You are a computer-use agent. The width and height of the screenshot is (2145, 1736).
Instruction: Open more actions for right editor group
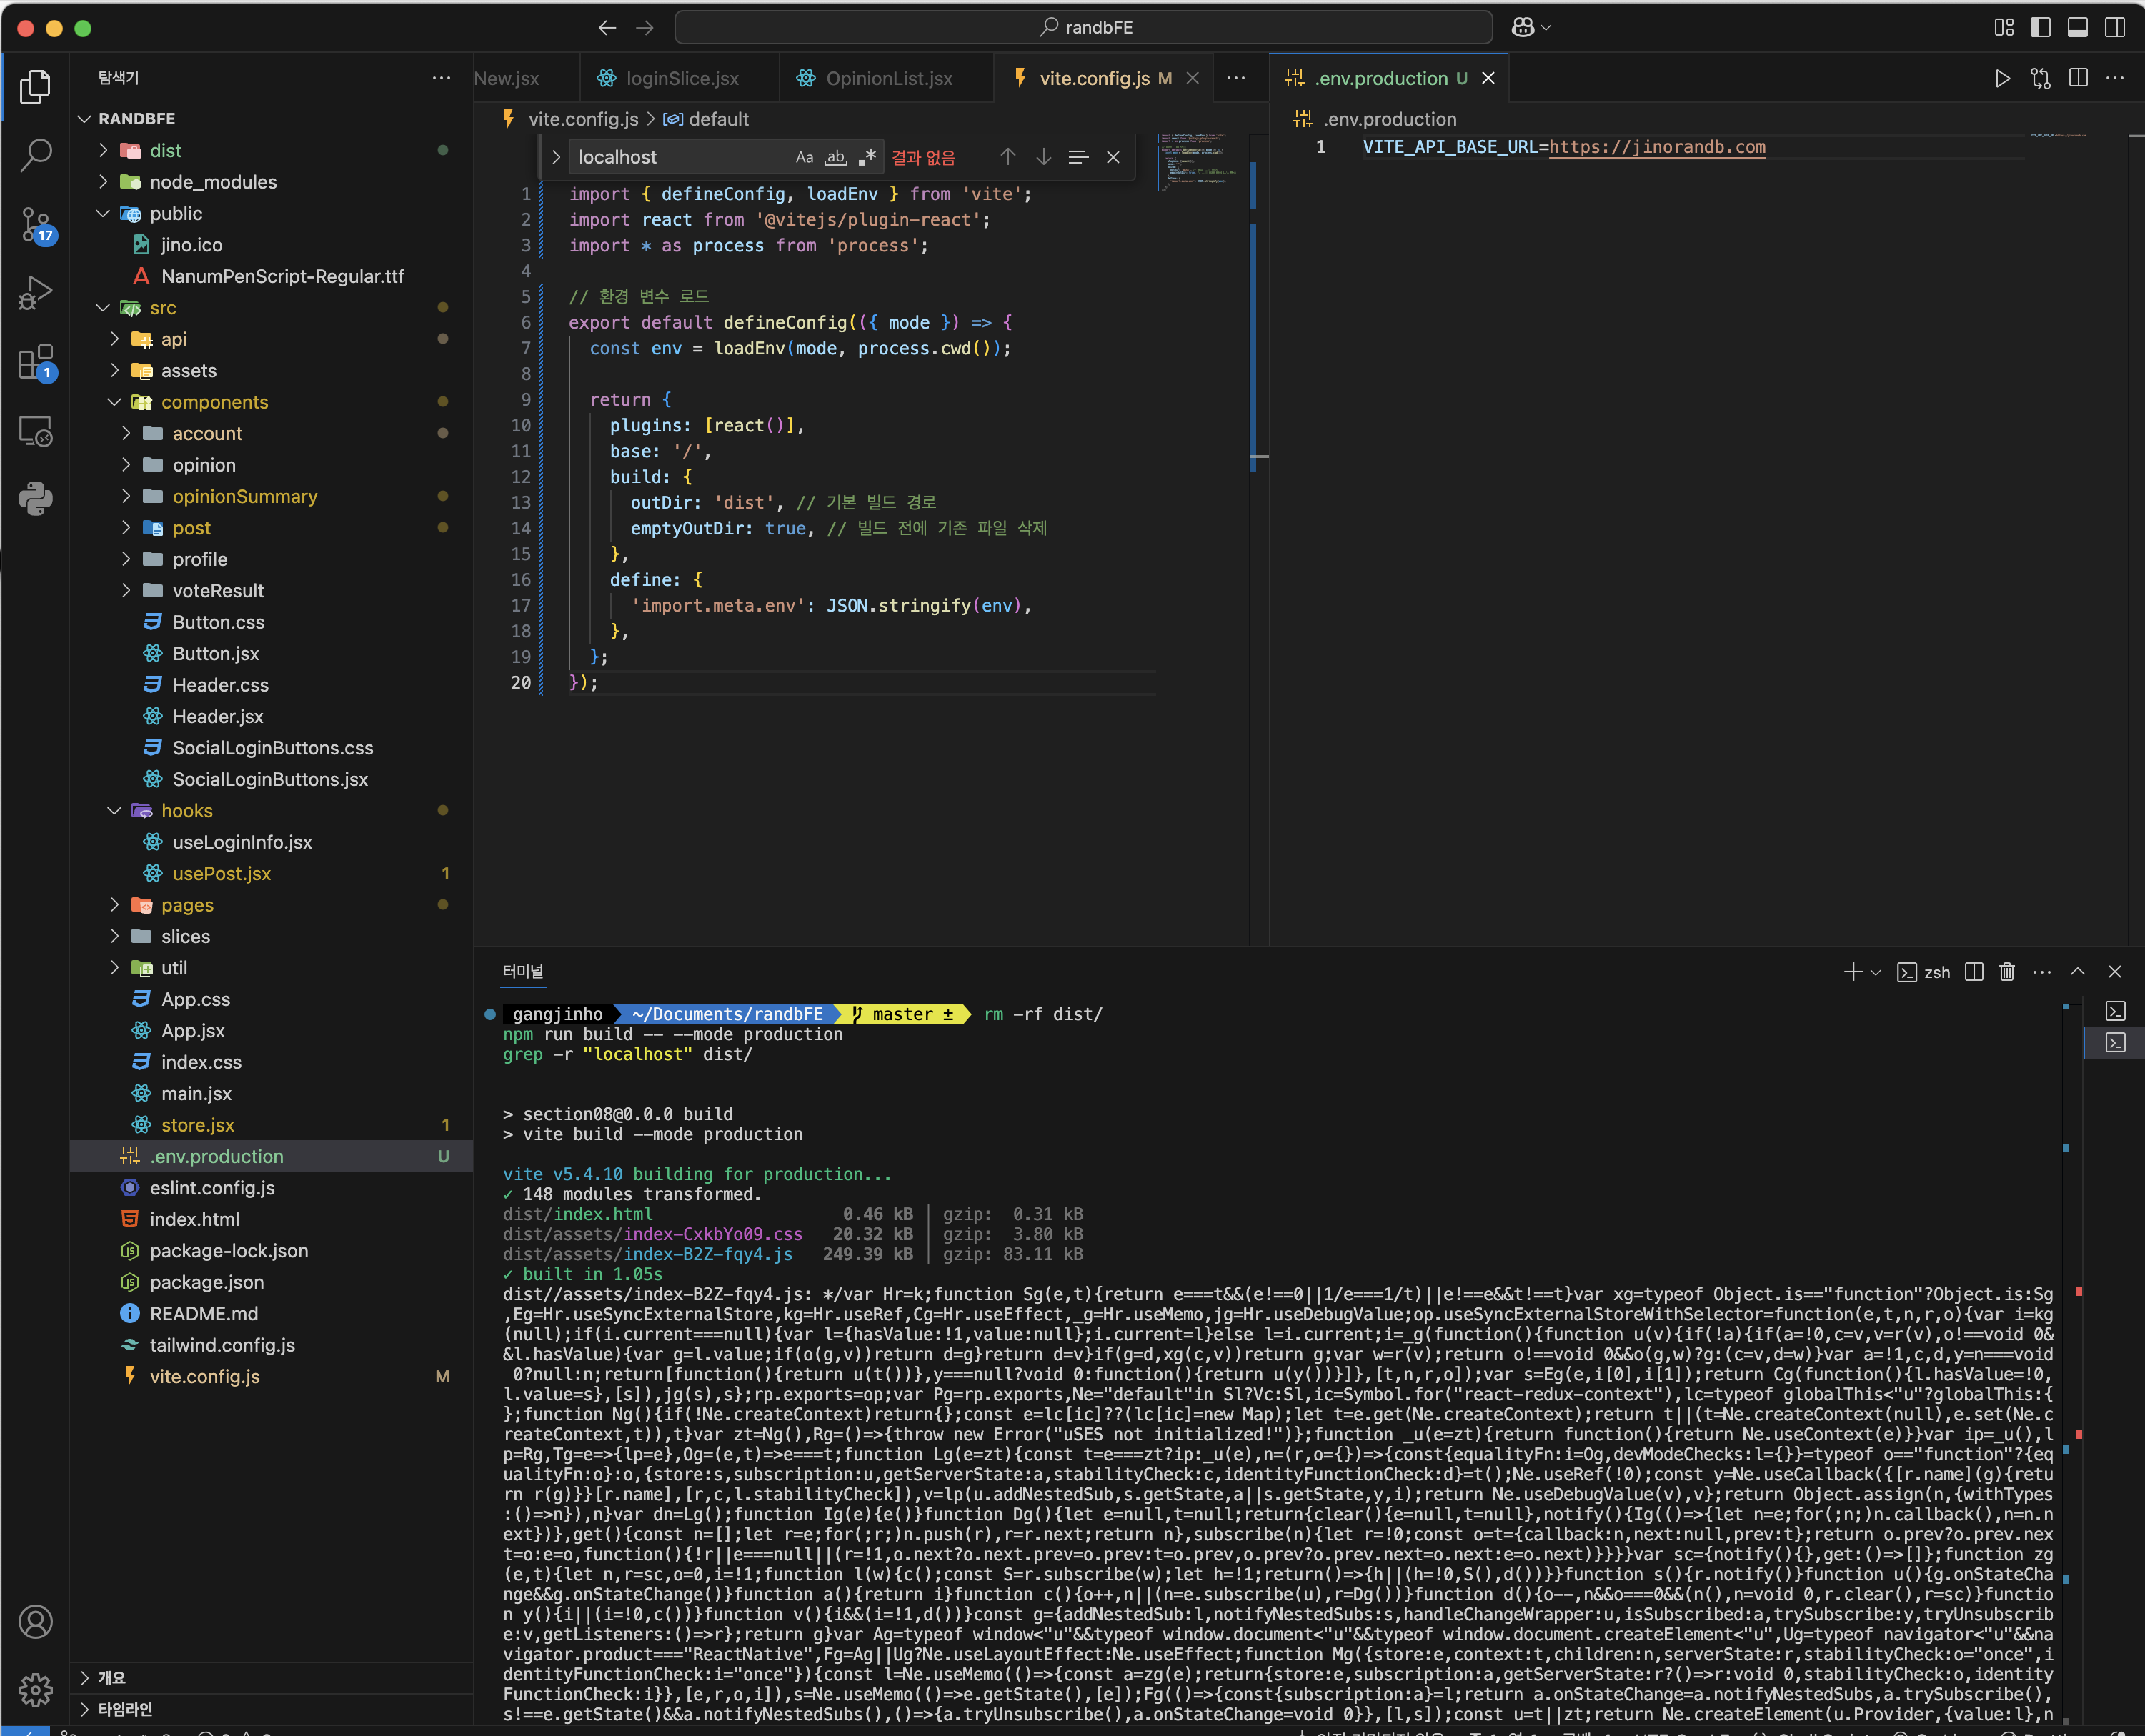pyautogui.click(x=2115, y=78)
